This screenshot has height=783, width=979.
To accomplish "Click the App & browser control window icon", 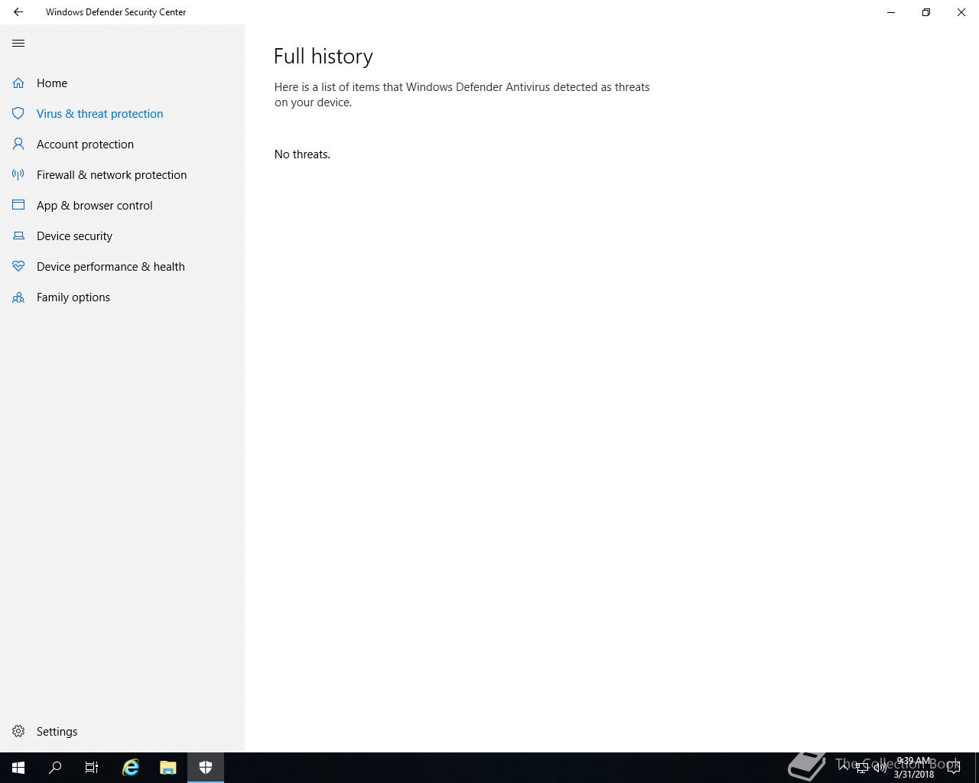I will point(18,205).
